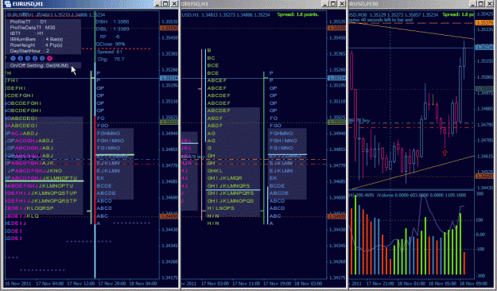Click the DIBL : 1.3389 value

pyautogui.click(x=112, y=29)
